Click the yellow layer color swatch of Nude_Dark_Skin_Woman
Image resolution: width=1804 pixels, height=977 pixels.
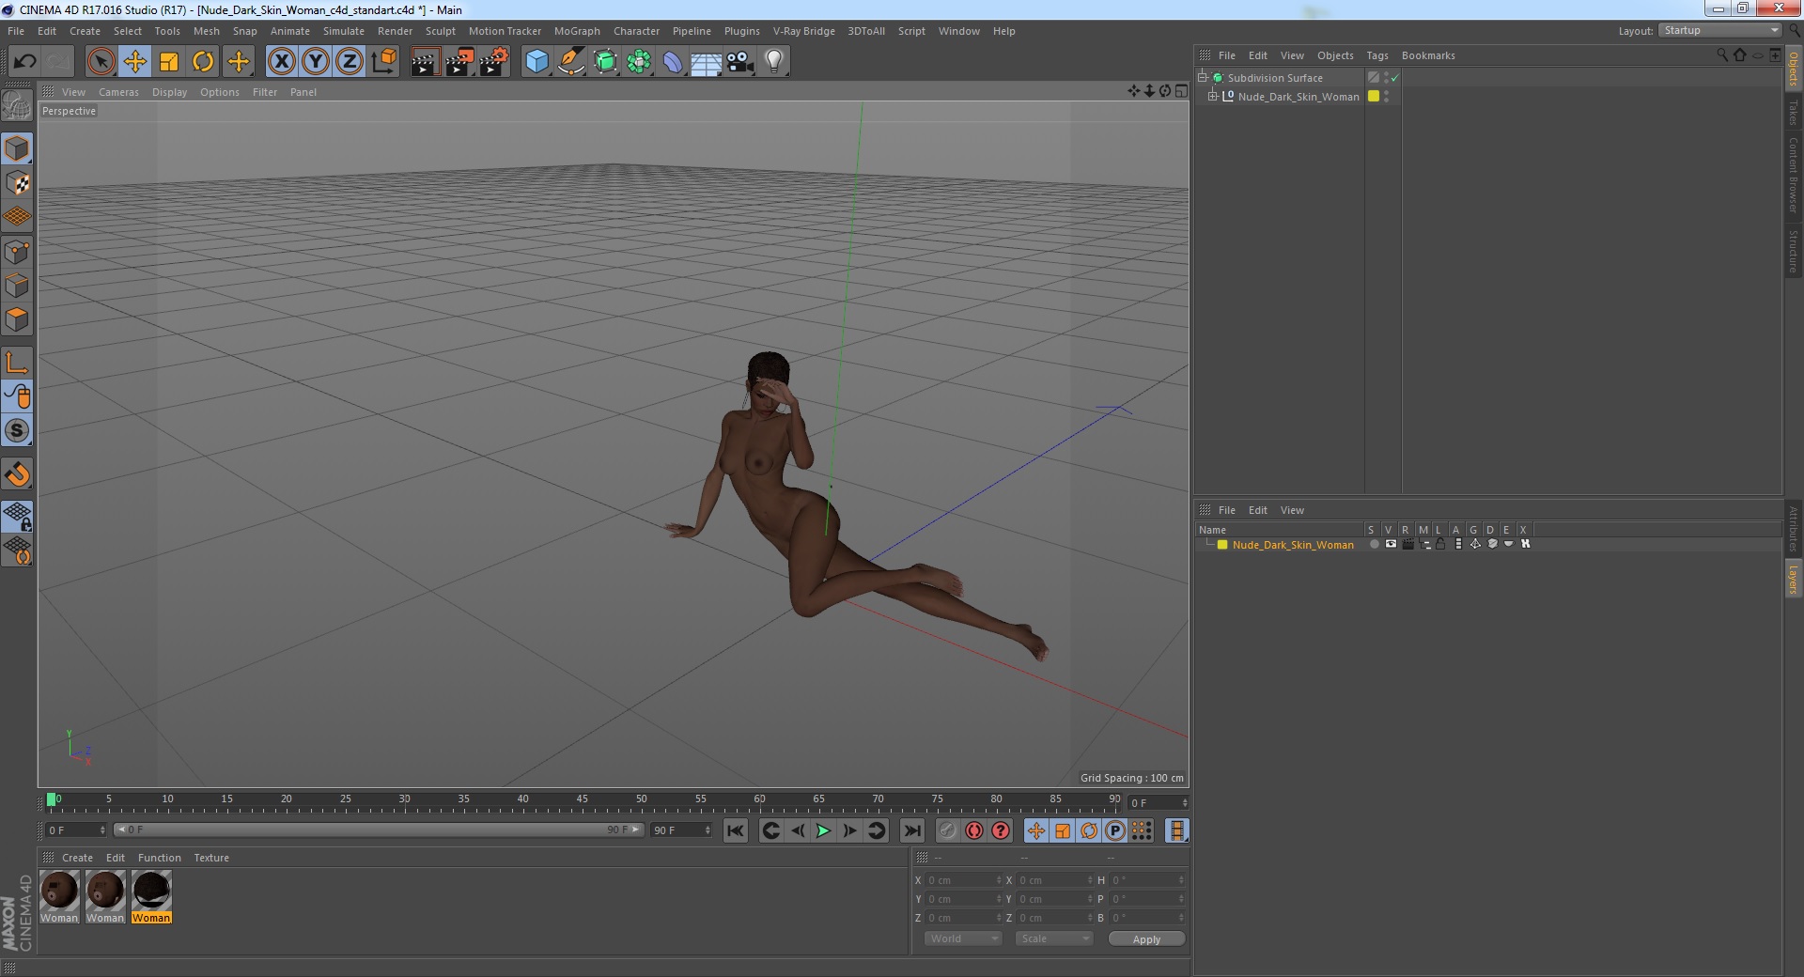click(x=1222, y=545)
